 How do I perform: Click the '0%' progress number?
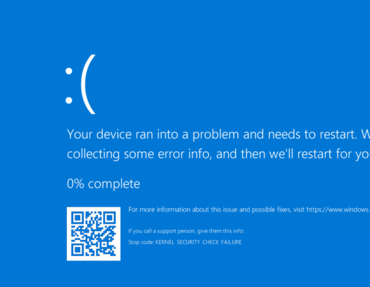coord(76,184)
